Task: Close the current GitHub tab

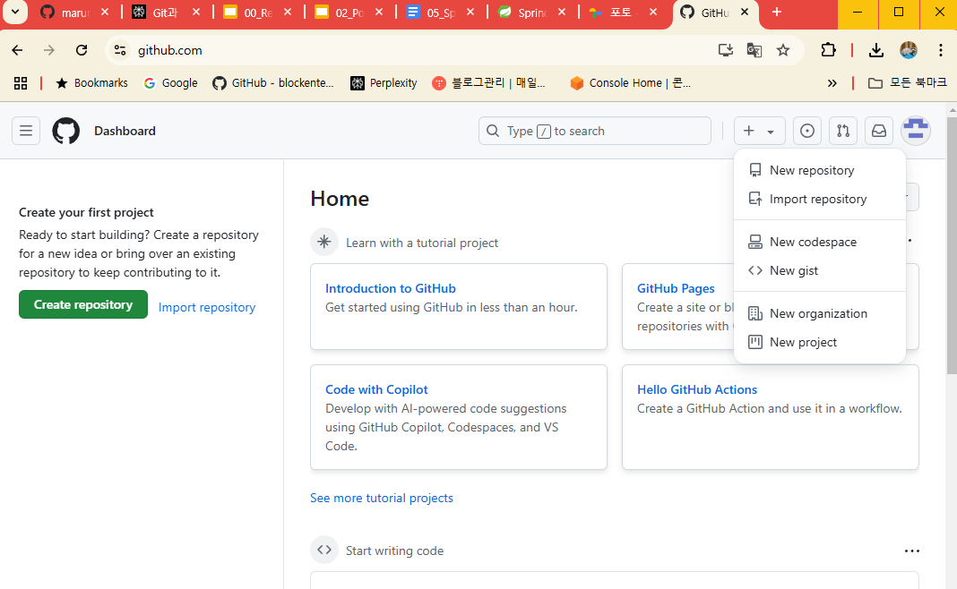Action: coord(745,12)
